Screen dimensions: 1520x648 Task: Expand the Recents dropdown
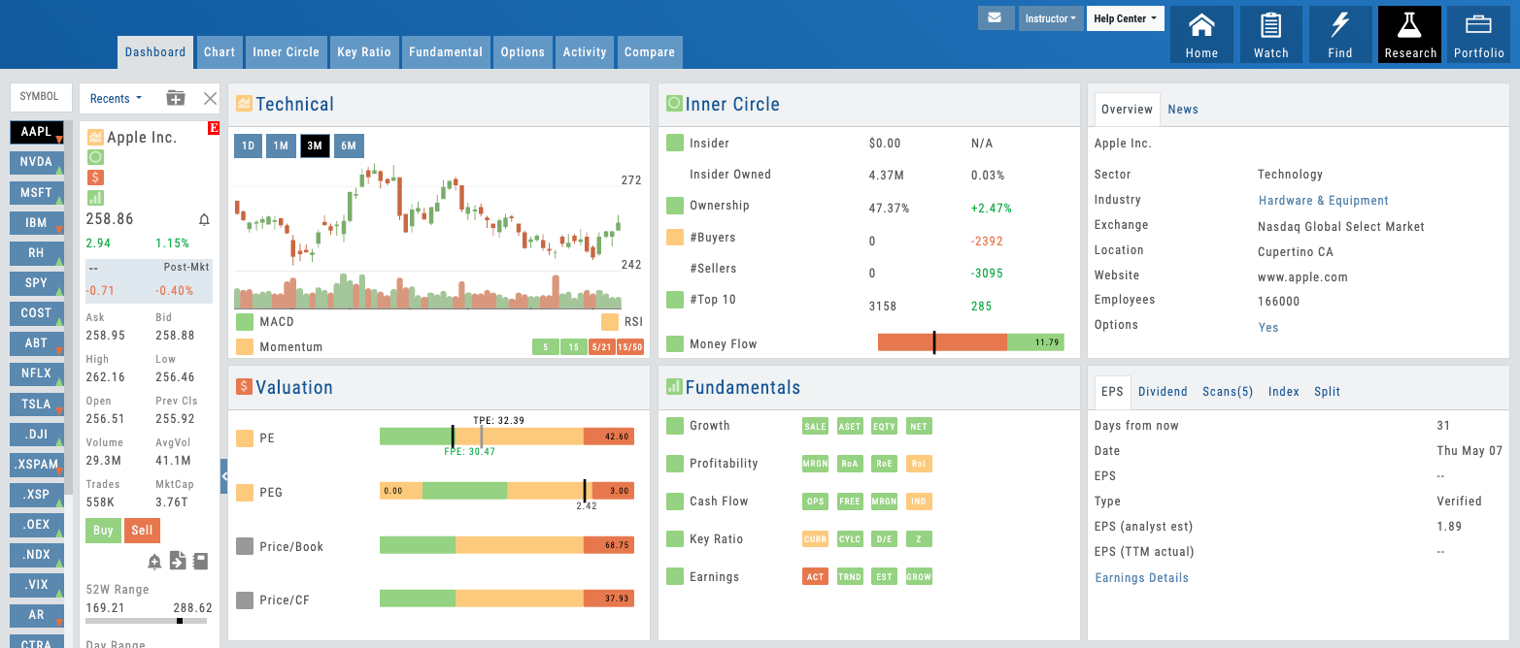(x=116, y=98)
